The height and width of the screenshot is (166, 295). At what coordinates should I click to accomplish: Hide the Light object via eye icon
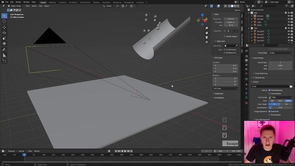(289, 22)
